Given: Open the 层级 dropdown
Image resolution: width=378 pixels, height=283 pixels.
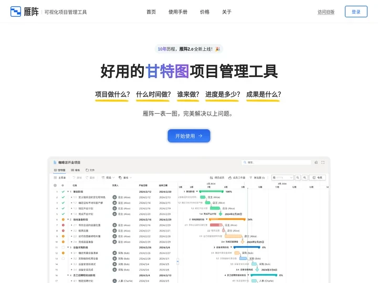Looking at the screenshot, I should pyautogui.click(x=108, y=178).
